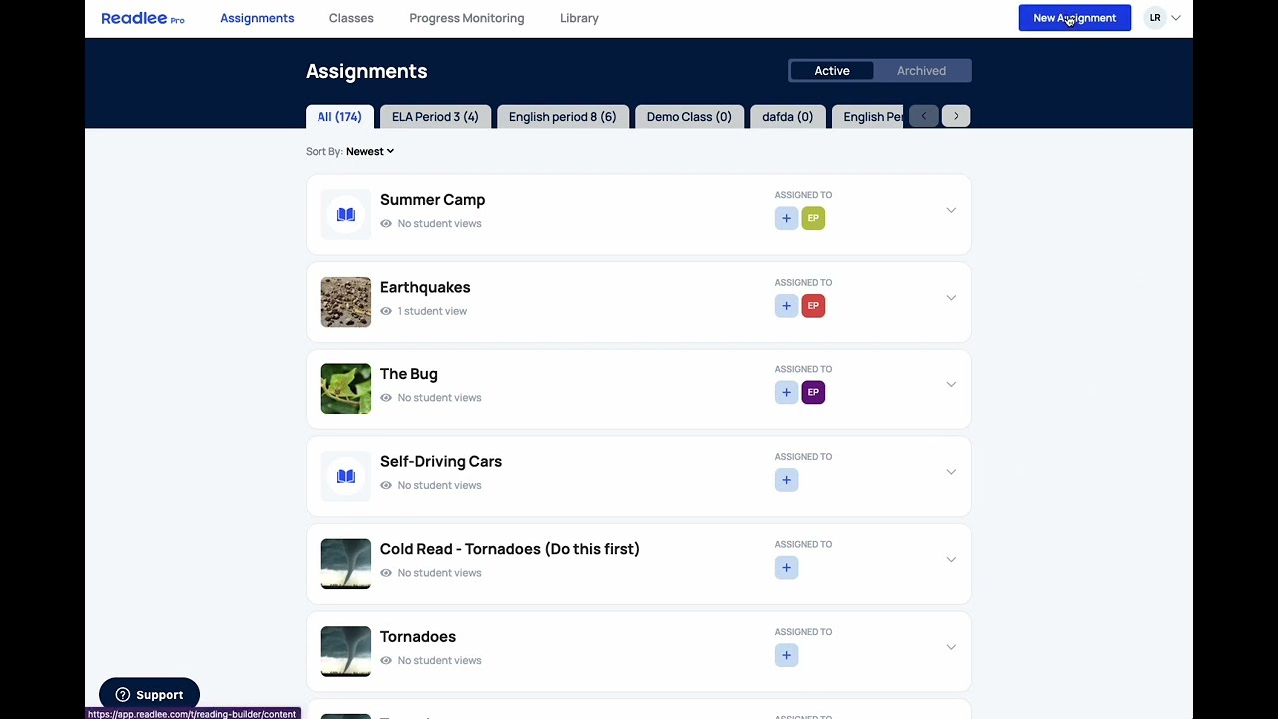Viewport: 1278px width, 719px height.
Task: Click the New Assignment button
Action: 1075,18
